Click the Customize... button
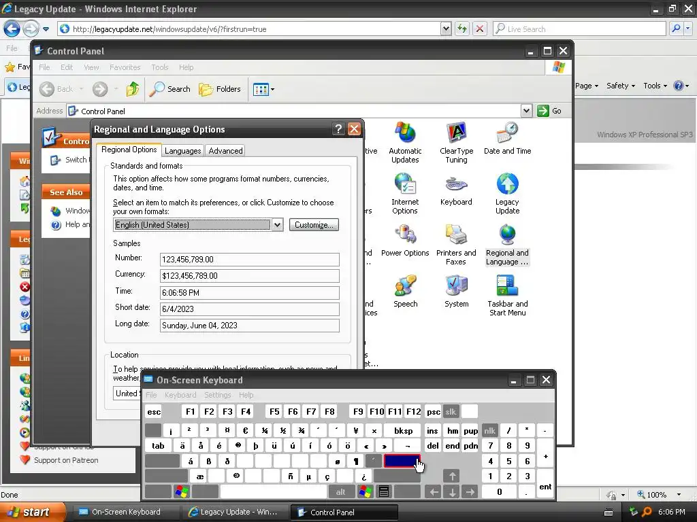This screenshot has height=522, width=697. [x=314, y=224]
